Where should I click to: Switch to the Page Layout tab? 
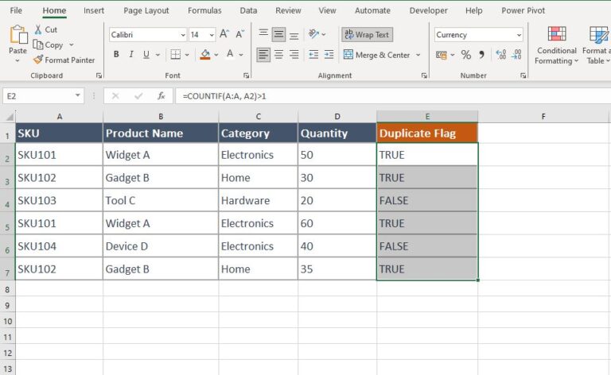146,10
